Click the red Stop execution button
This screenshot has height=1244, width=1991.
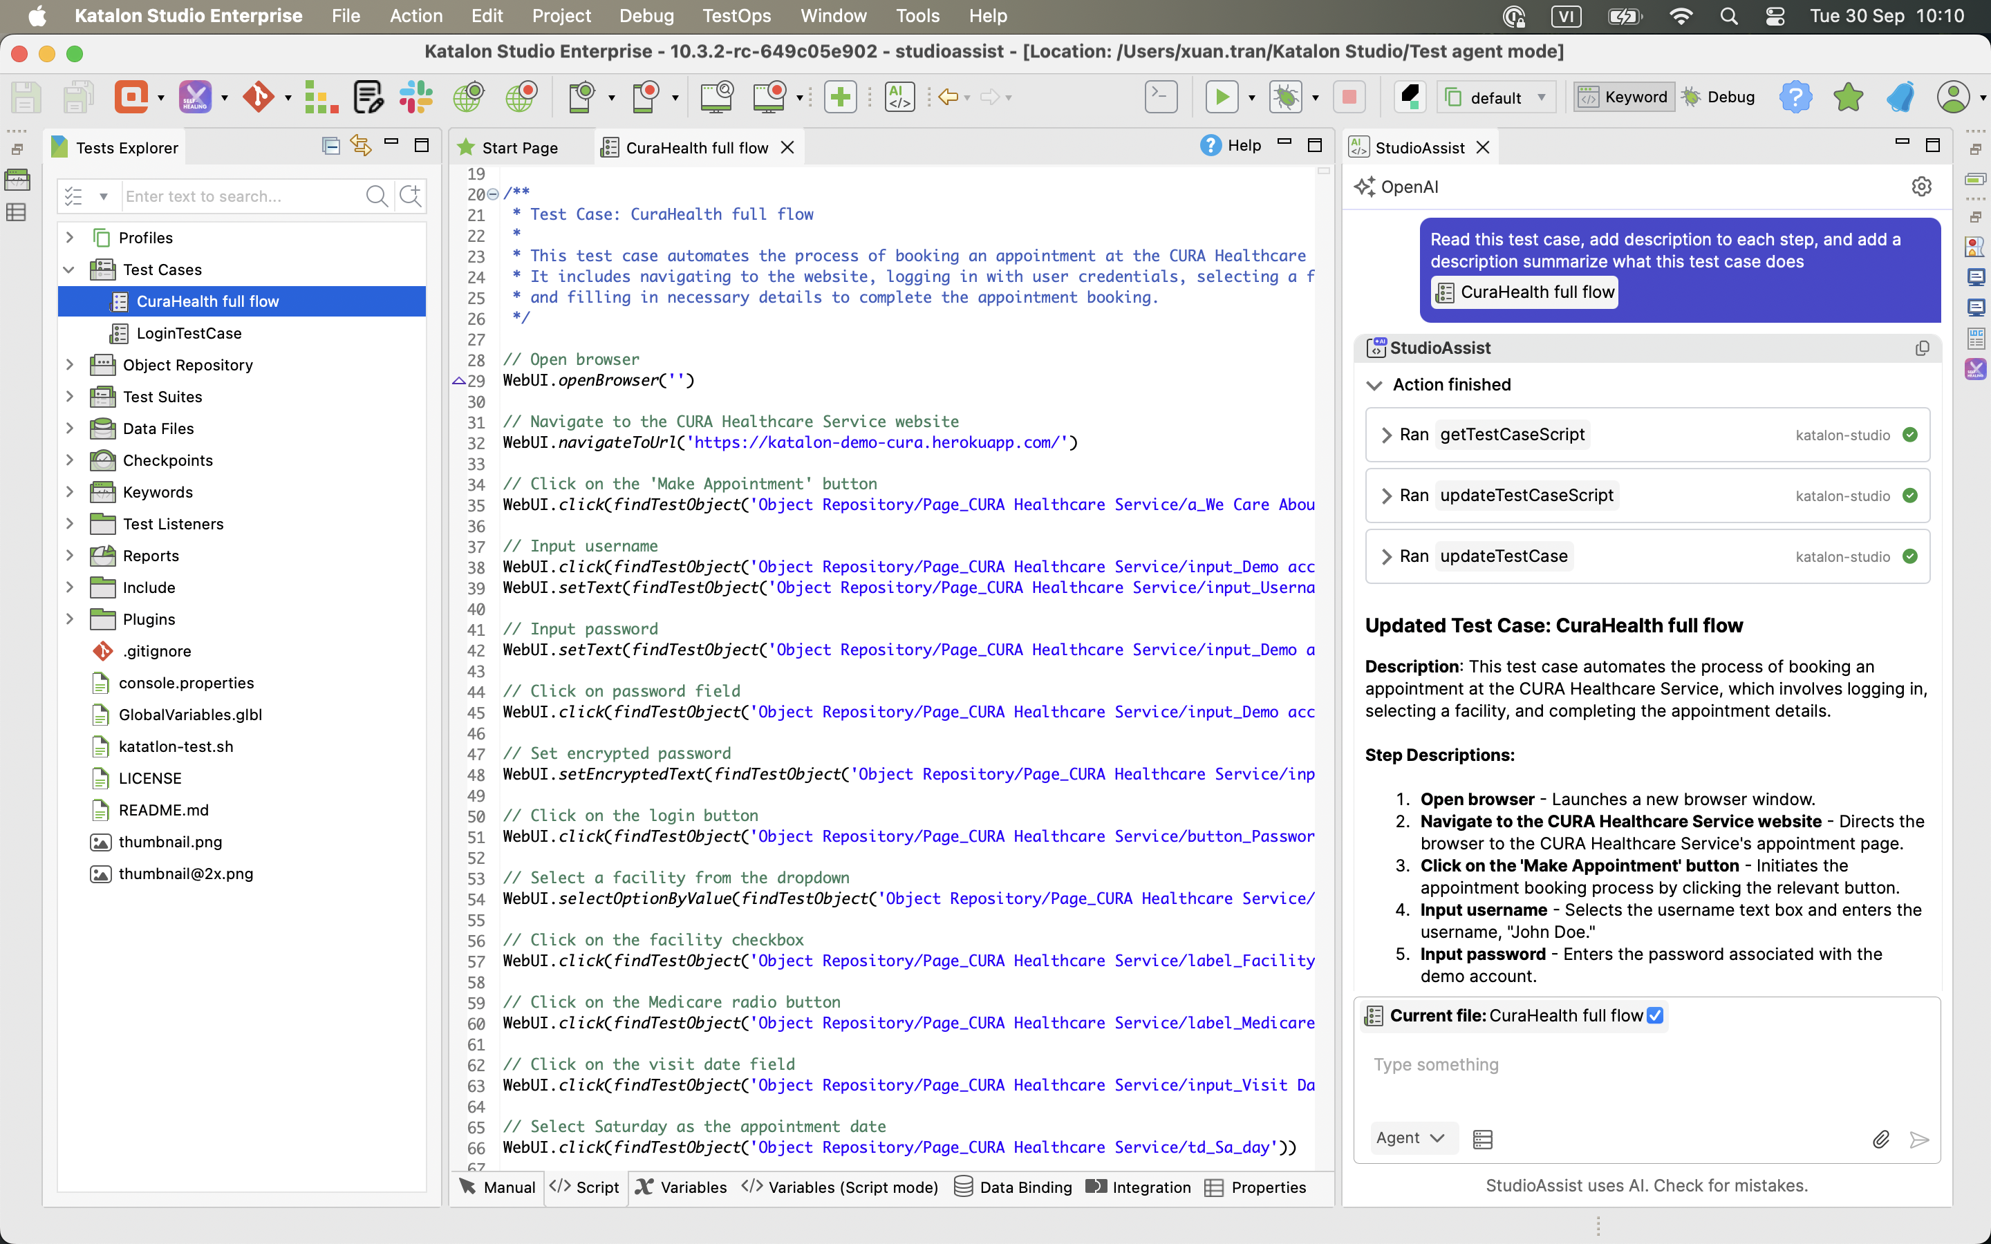click(x=1349, y=97)
